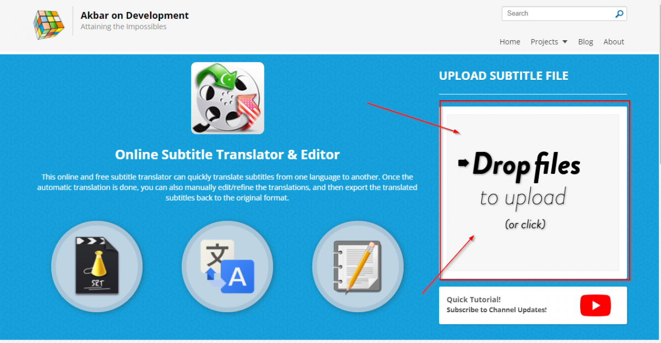Click the film reel subtitle translator logo
Image resolution: width=661 pixels, height=343 pixels.
(227, 98)
